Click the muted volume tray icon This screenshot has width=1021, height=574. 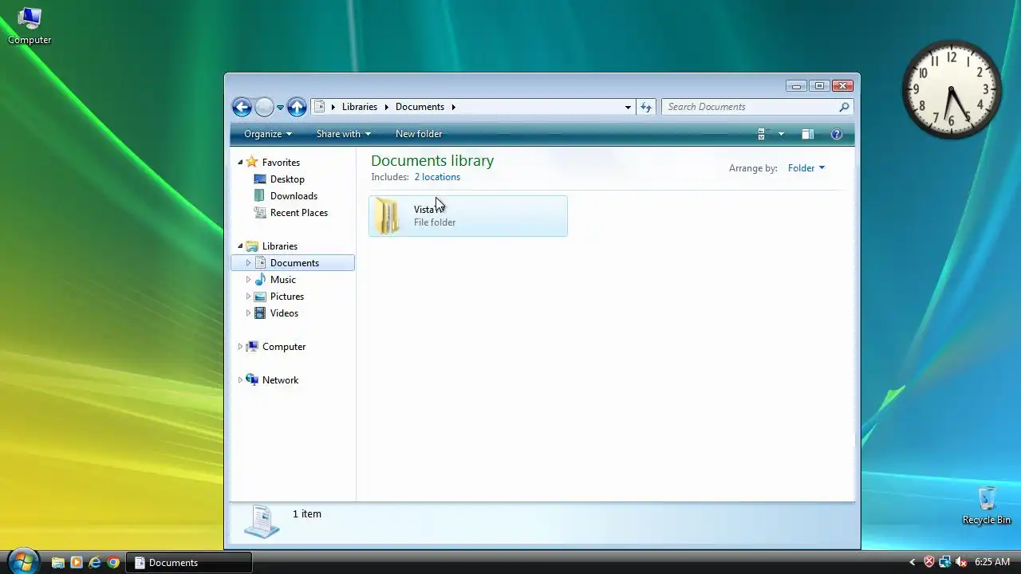click(961, 563)
